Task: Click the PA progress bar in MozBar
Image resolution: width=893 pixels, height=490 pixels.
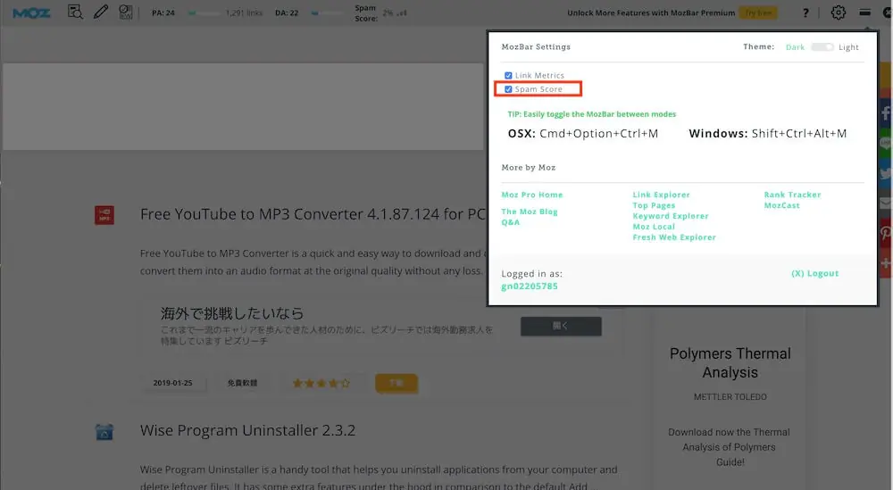Action: (x=204, y=13)
